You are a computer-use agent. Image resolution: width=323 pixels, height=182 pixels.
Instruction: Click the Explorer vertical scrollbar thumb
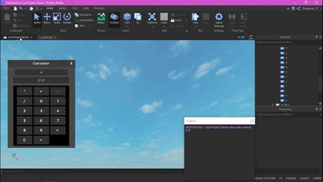coord(320,83)
